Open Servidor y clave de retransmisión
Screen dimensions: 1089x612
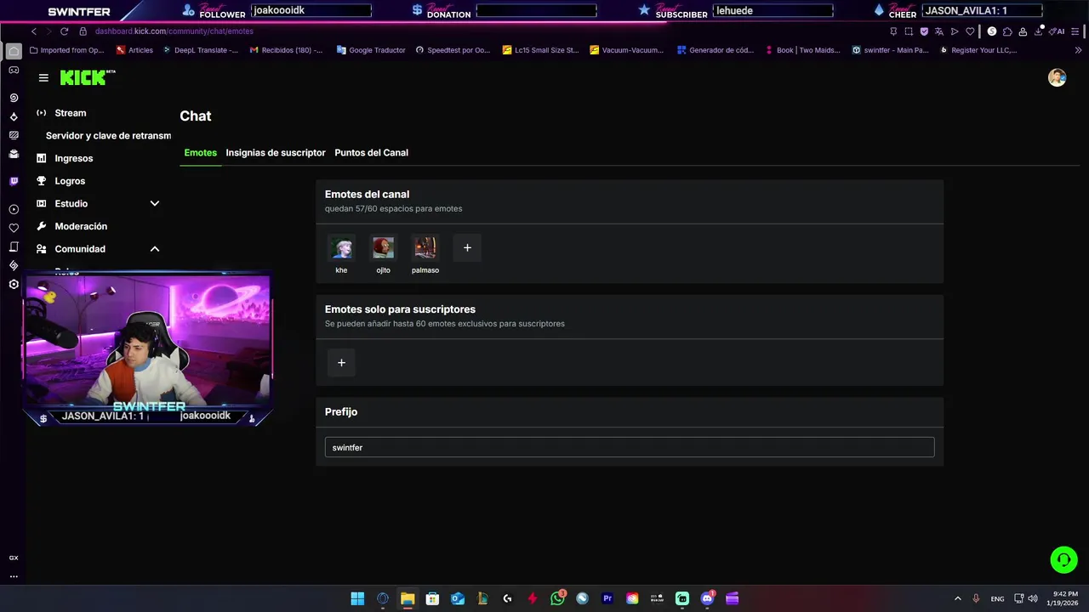coord(108,136)
